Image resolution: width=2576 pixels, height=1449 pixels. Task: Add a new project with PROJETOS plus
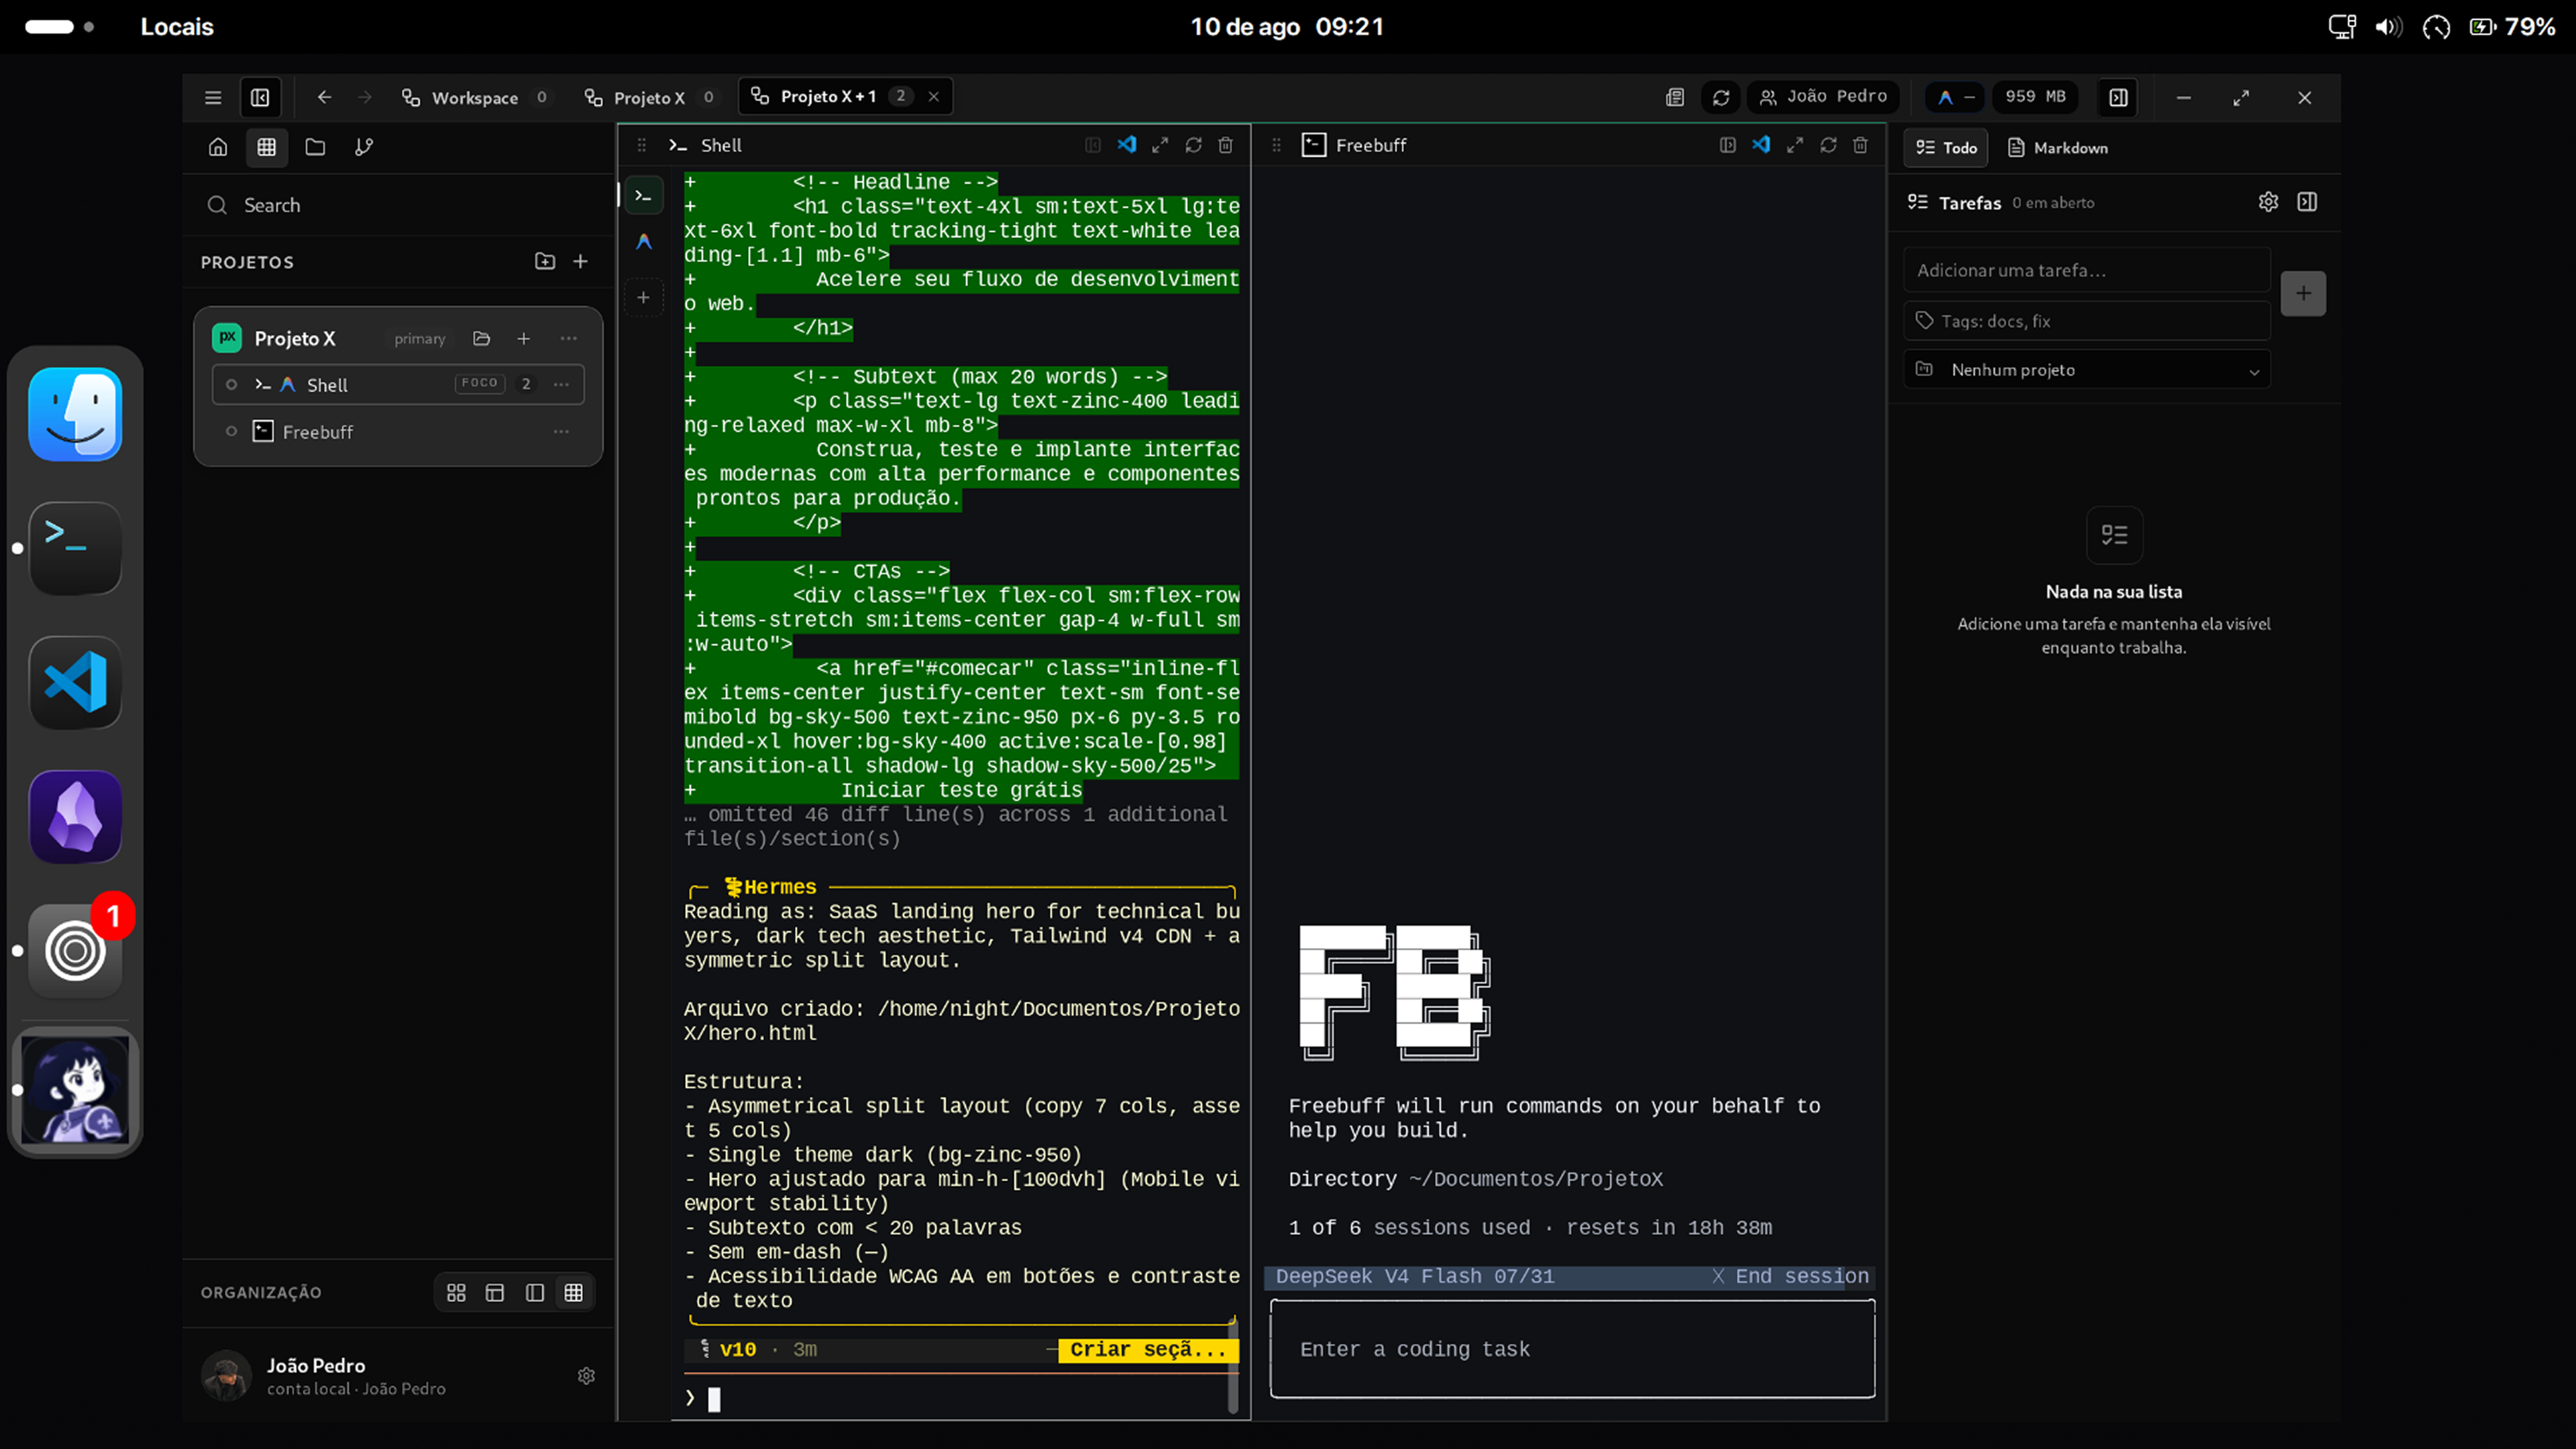(x=581, y=261)
